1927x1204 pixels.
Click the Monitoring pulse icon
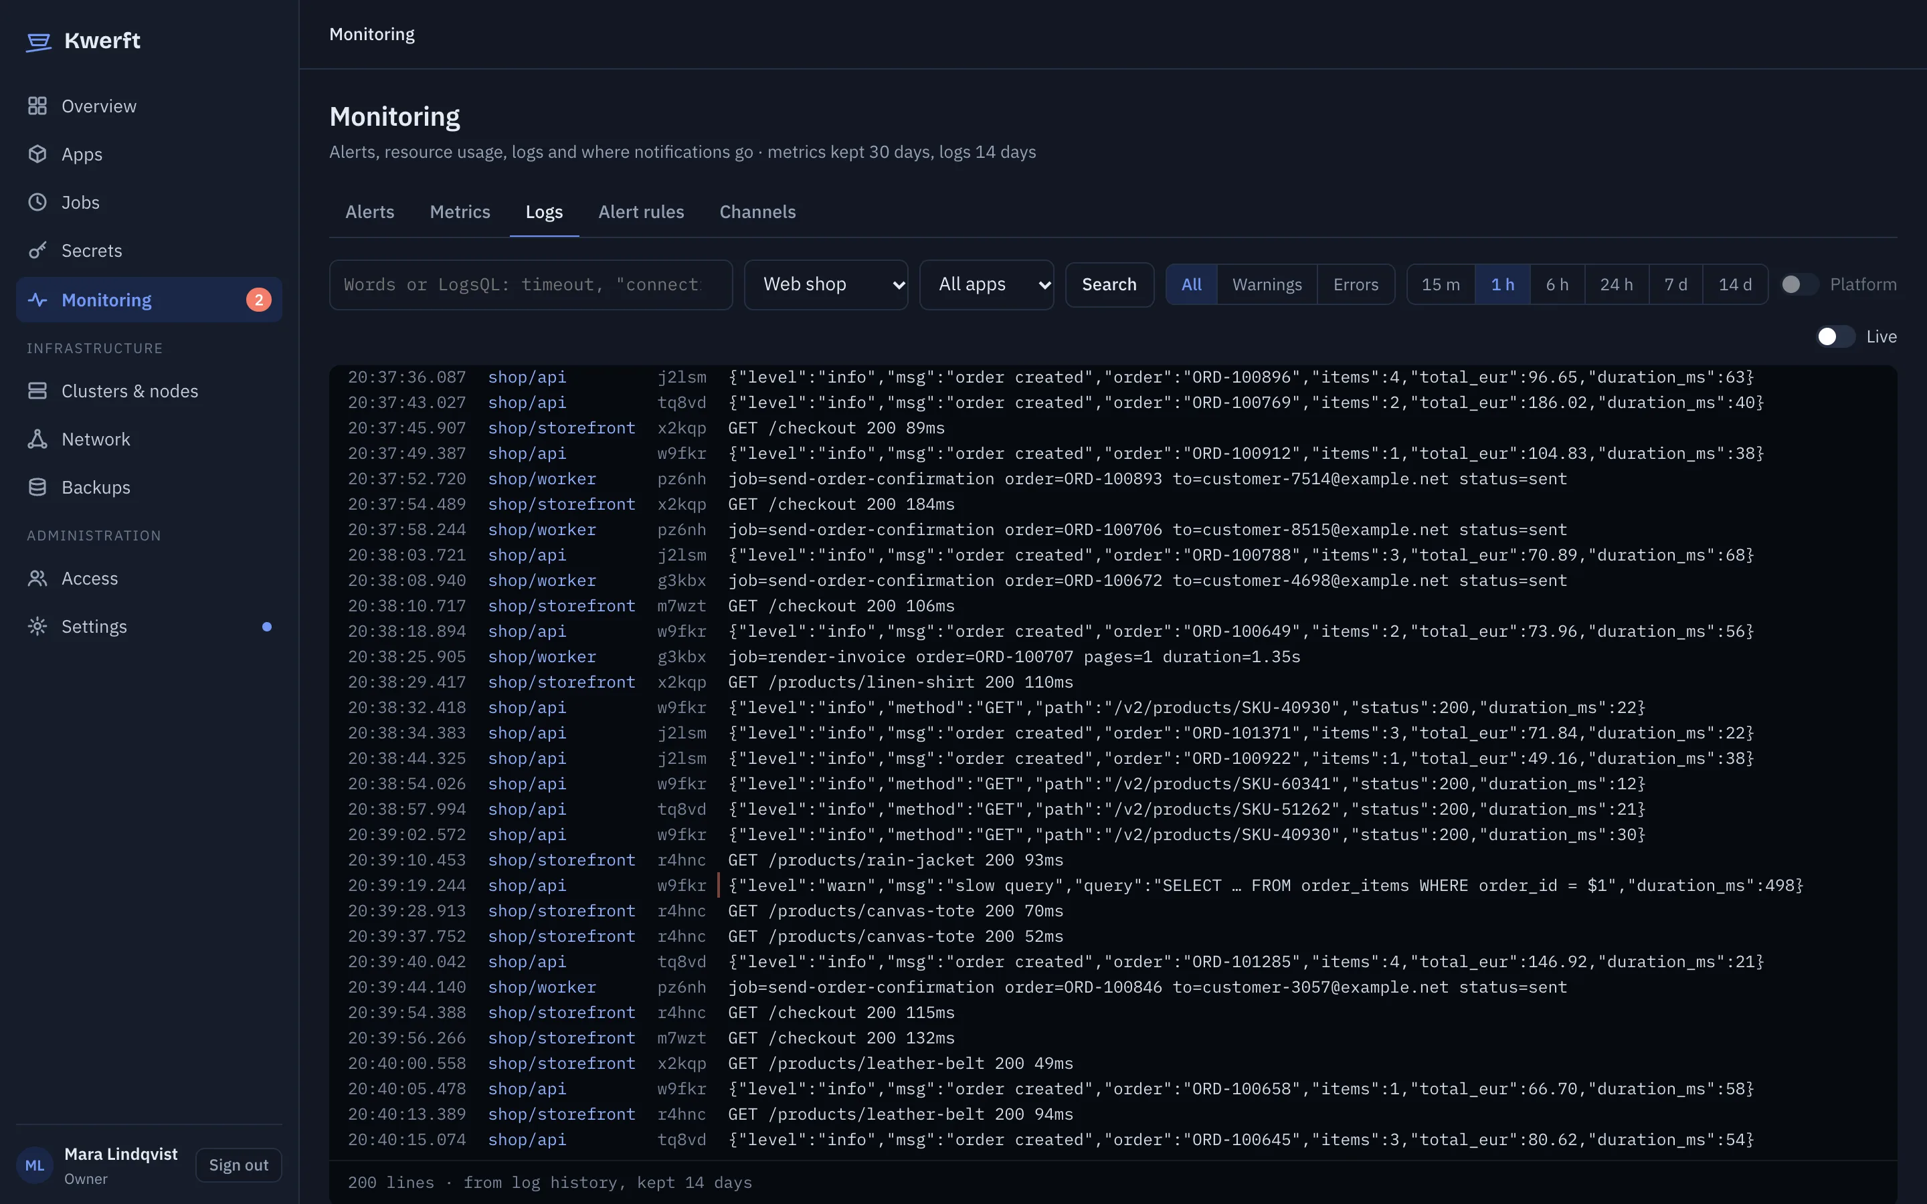[37, 300]
